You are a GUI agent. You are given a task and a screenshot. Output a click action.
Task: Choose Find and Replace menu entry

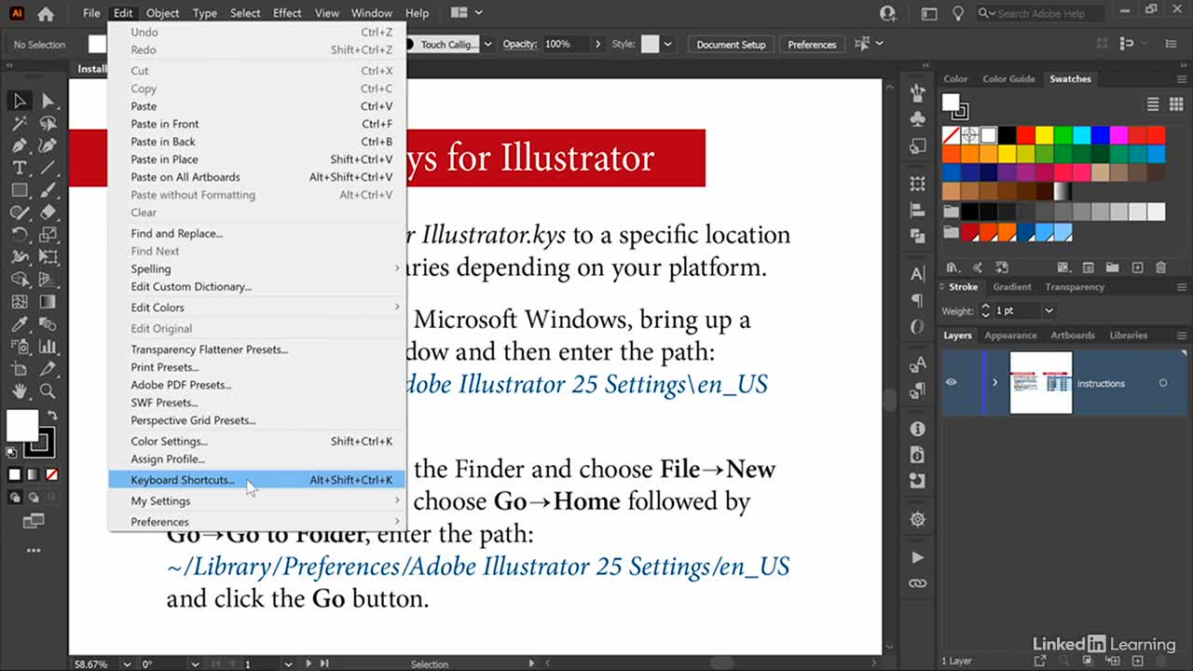tap(257, 234)
